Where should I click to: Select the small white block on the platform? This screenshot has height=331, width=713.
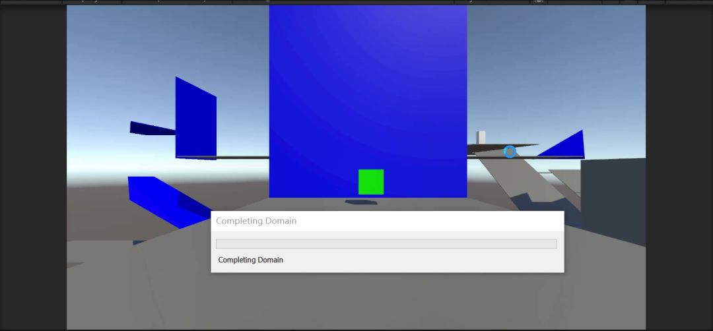point(481,136)
